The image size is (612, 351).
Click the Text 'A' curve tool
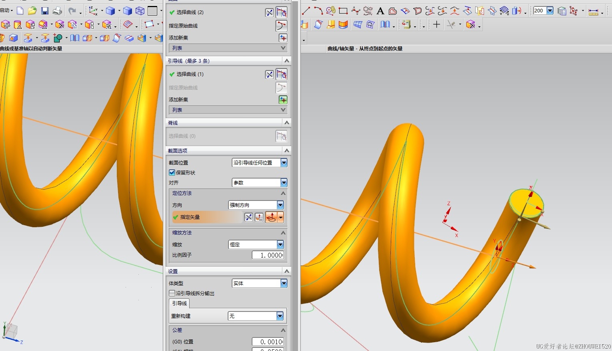[x=380, y=11]
